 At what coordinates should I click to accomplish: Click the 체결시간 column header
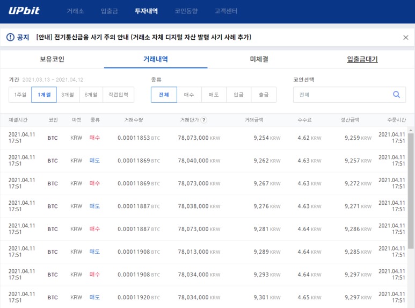[x=18, y=120]
